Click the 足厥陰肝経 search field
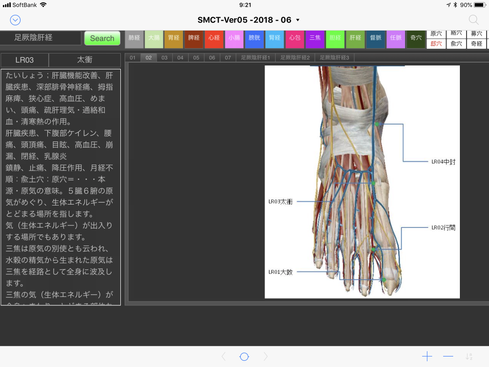The height and width of the screenshot is (367, 489). [41, 38]
